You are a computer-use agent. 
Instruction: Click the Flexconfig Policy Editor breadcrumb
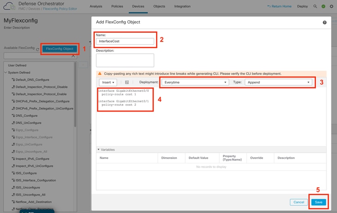tap(60, 9)
